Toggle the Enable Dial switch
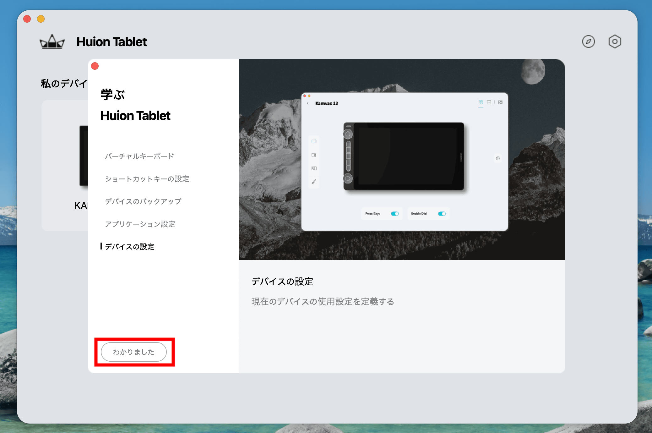Viewport: 652px width, 433px height. (442, 214)
